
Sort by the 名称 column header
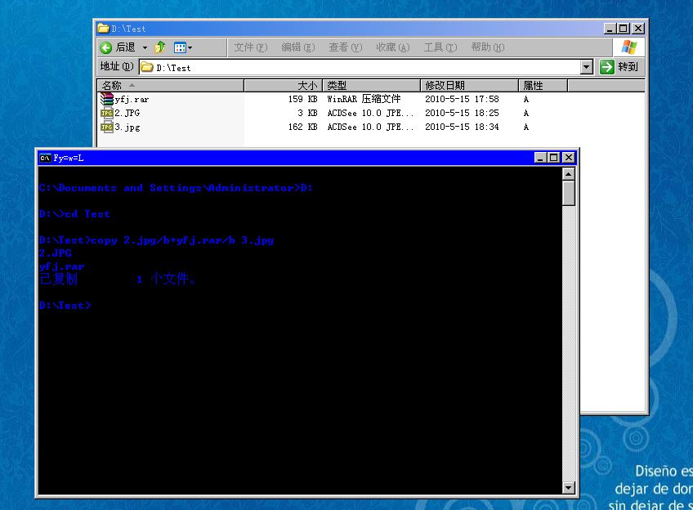pyautogui.click(x=170, y=85)
